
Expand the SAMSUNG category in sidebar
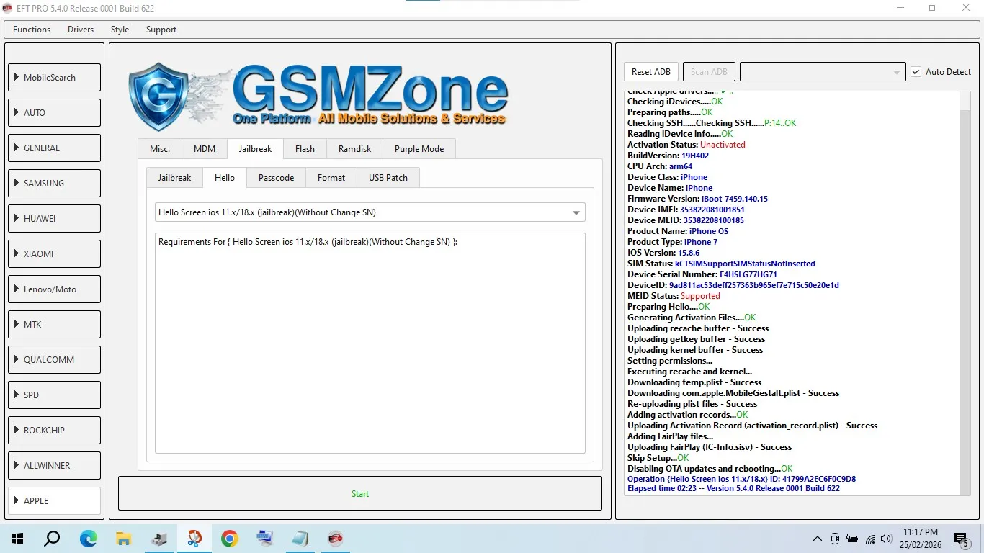pyautogui.click(x=54, y=184)
